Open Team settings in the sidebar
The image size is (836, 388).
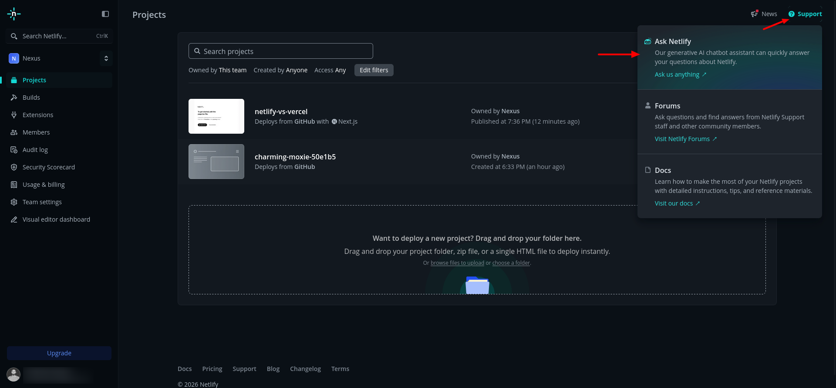pos(59,202)
